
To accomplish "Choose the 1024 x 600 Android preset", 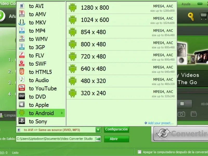I will (x=121, y=20).
